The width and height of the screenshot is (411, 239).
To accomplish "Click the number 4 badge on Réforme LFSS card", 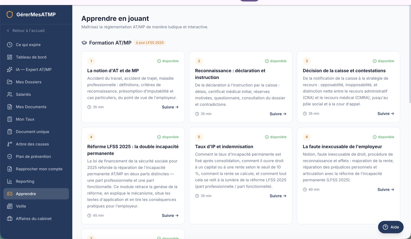I will click(x=91, y=137).
